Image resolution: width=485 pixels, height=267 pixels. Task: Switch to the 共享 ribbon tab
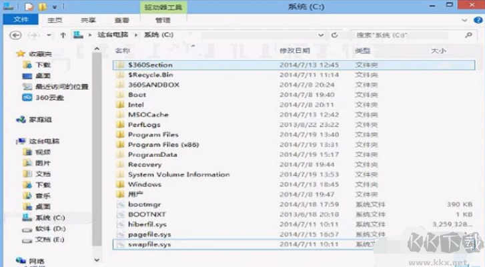pyautogui.click(x=88, y=20)
